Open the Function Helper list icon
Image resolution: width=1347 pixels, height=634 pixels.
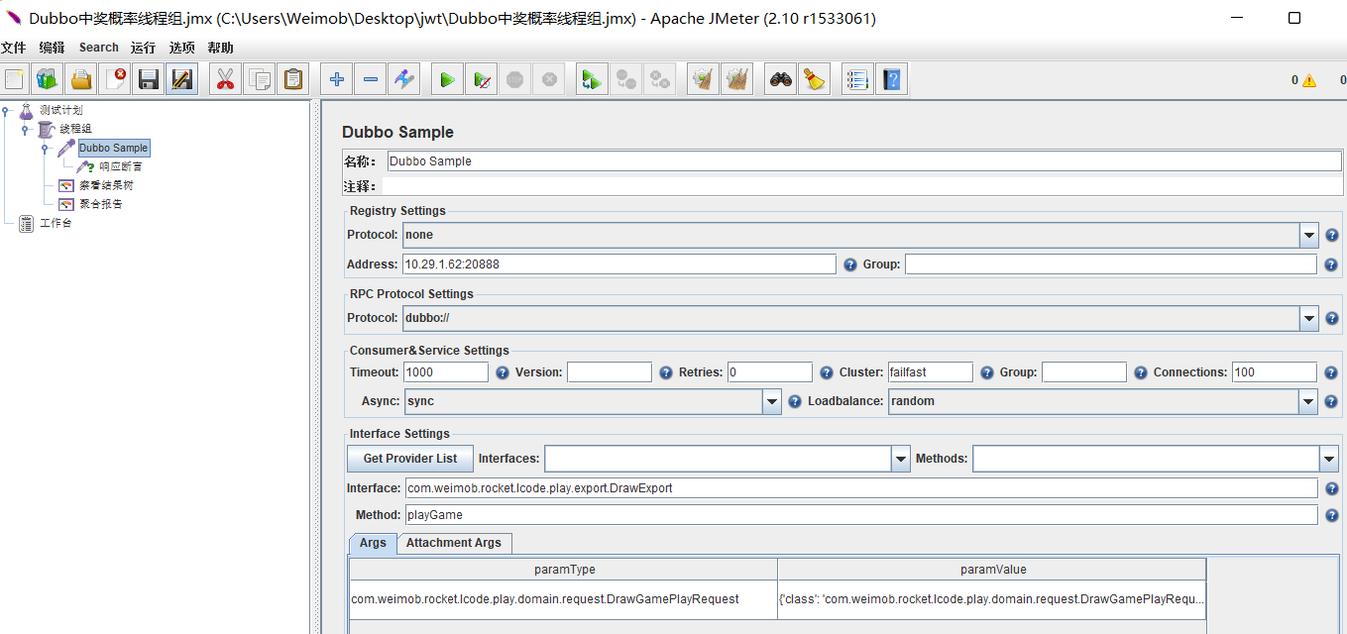(x=858, y=79)
